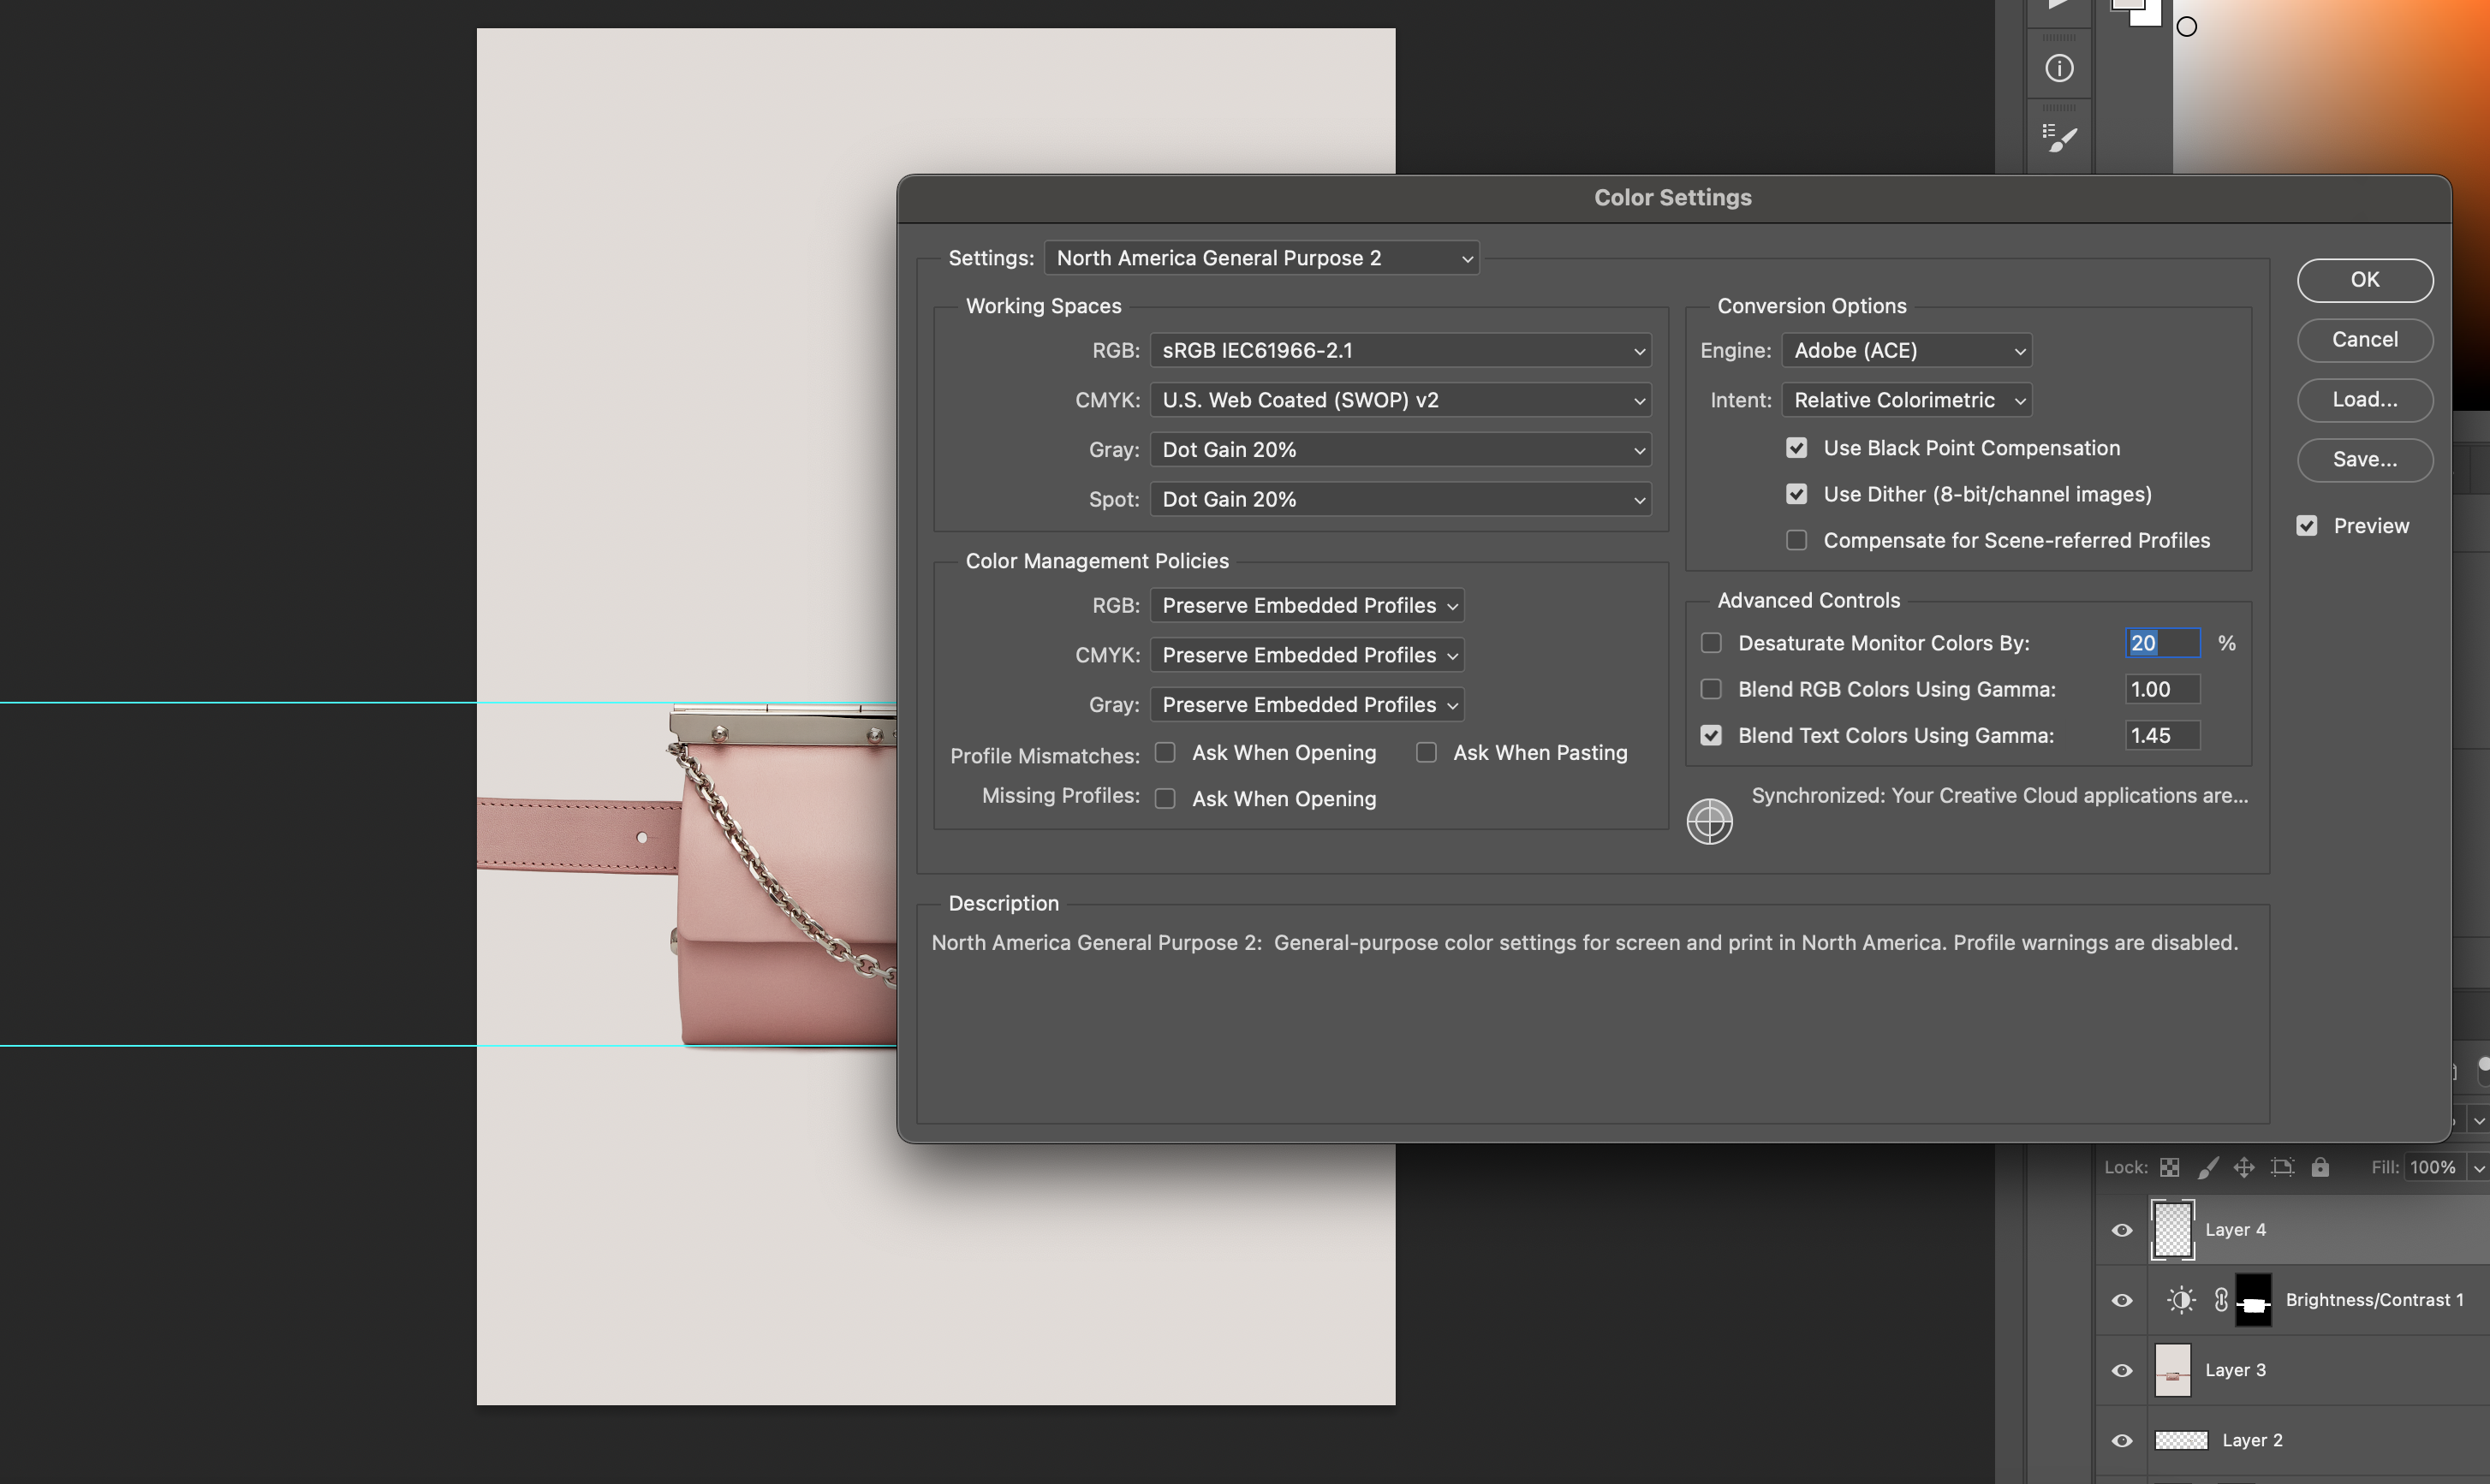Click the lock position move icon

point(2244,1167)
